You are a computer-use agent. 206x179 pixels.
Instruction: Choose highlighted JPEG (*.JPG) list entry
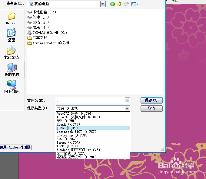coord(93,128)
